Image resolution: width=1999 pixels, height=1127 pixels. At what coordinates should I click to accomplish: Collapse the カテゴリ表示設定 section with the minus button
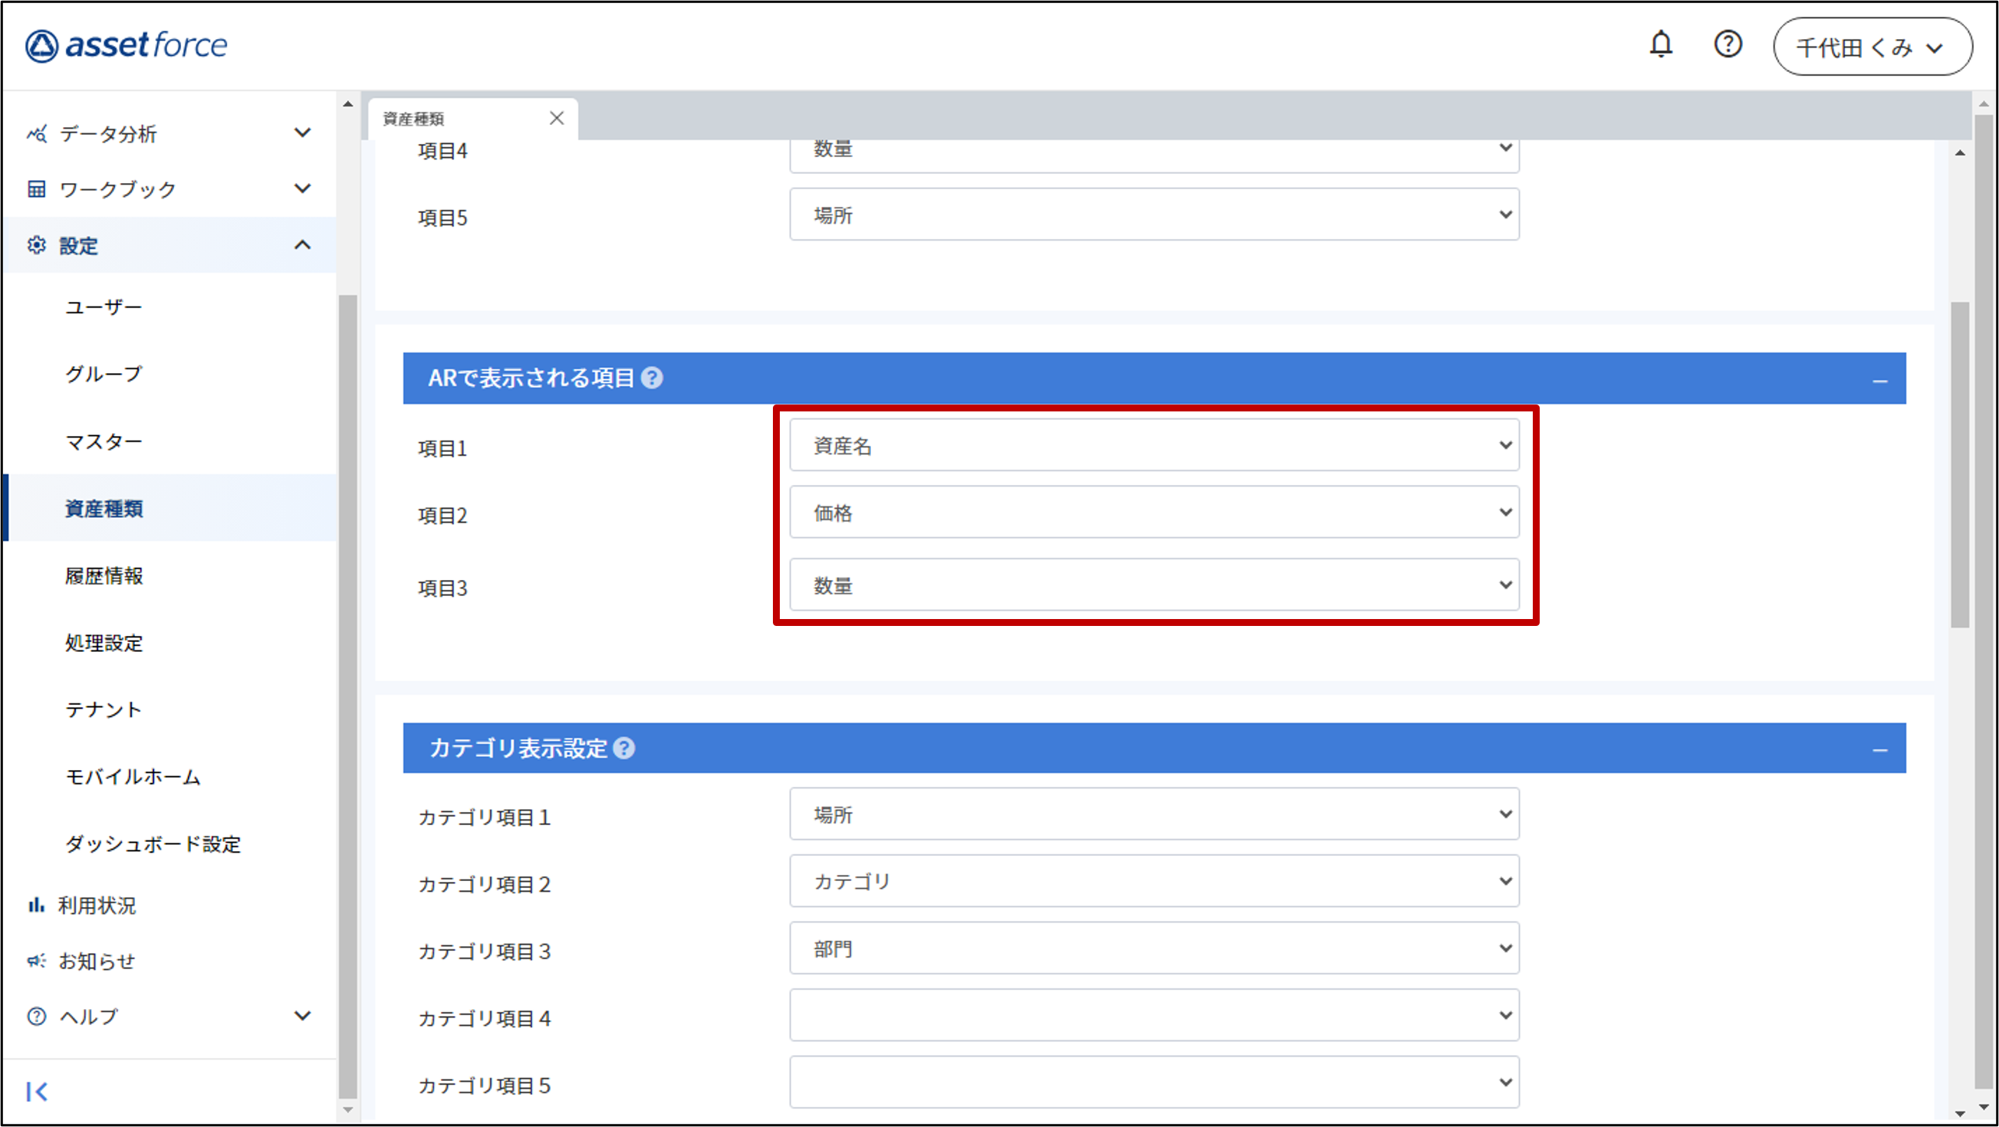tap(1879, 750)
